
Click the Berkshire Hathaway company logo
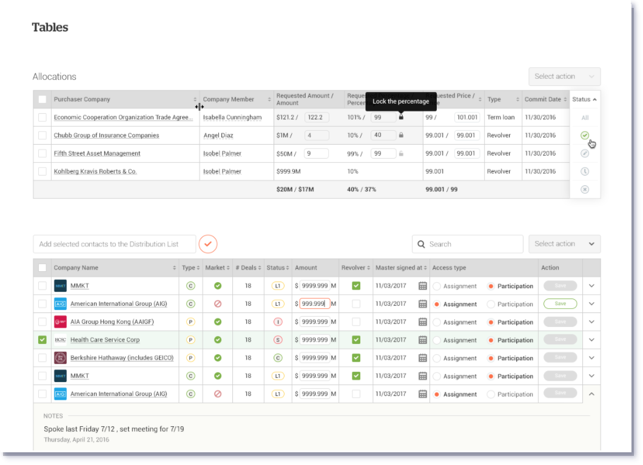click(x=60, y=358)
